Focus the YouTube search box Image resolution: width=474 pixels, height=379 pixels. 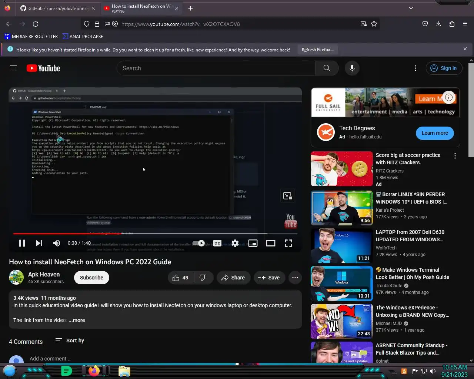(216, 68)
